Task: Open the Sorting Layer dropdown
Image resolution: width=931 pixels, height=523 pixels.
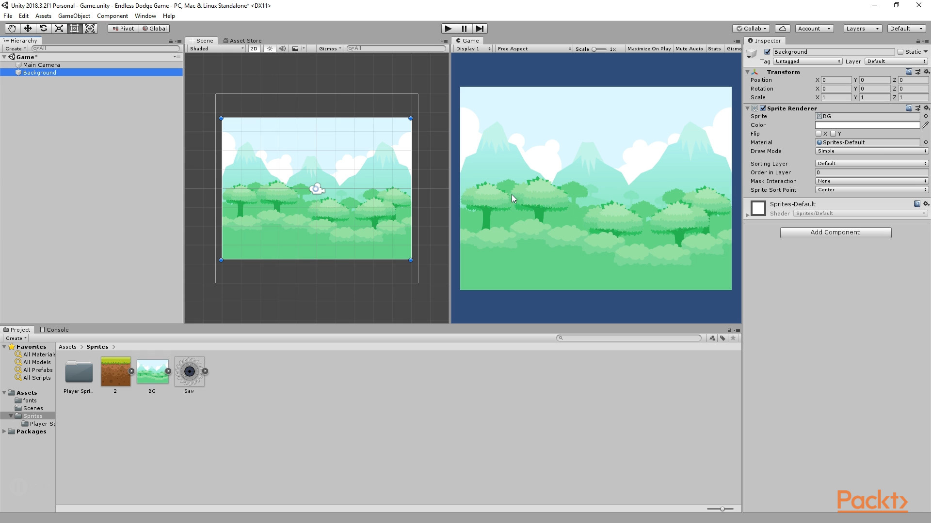Action: [871, 164]
